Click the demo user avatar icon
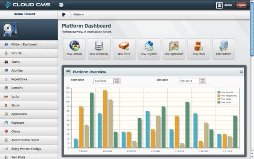The height and width of the screenshot is (159, 254). pyautogui.click(x=219, y=5)
